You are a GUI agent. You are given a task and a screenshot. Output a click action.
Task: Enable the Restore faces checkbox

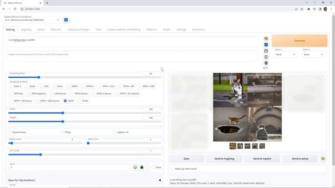pyautogui.click(x=9, y=132)
